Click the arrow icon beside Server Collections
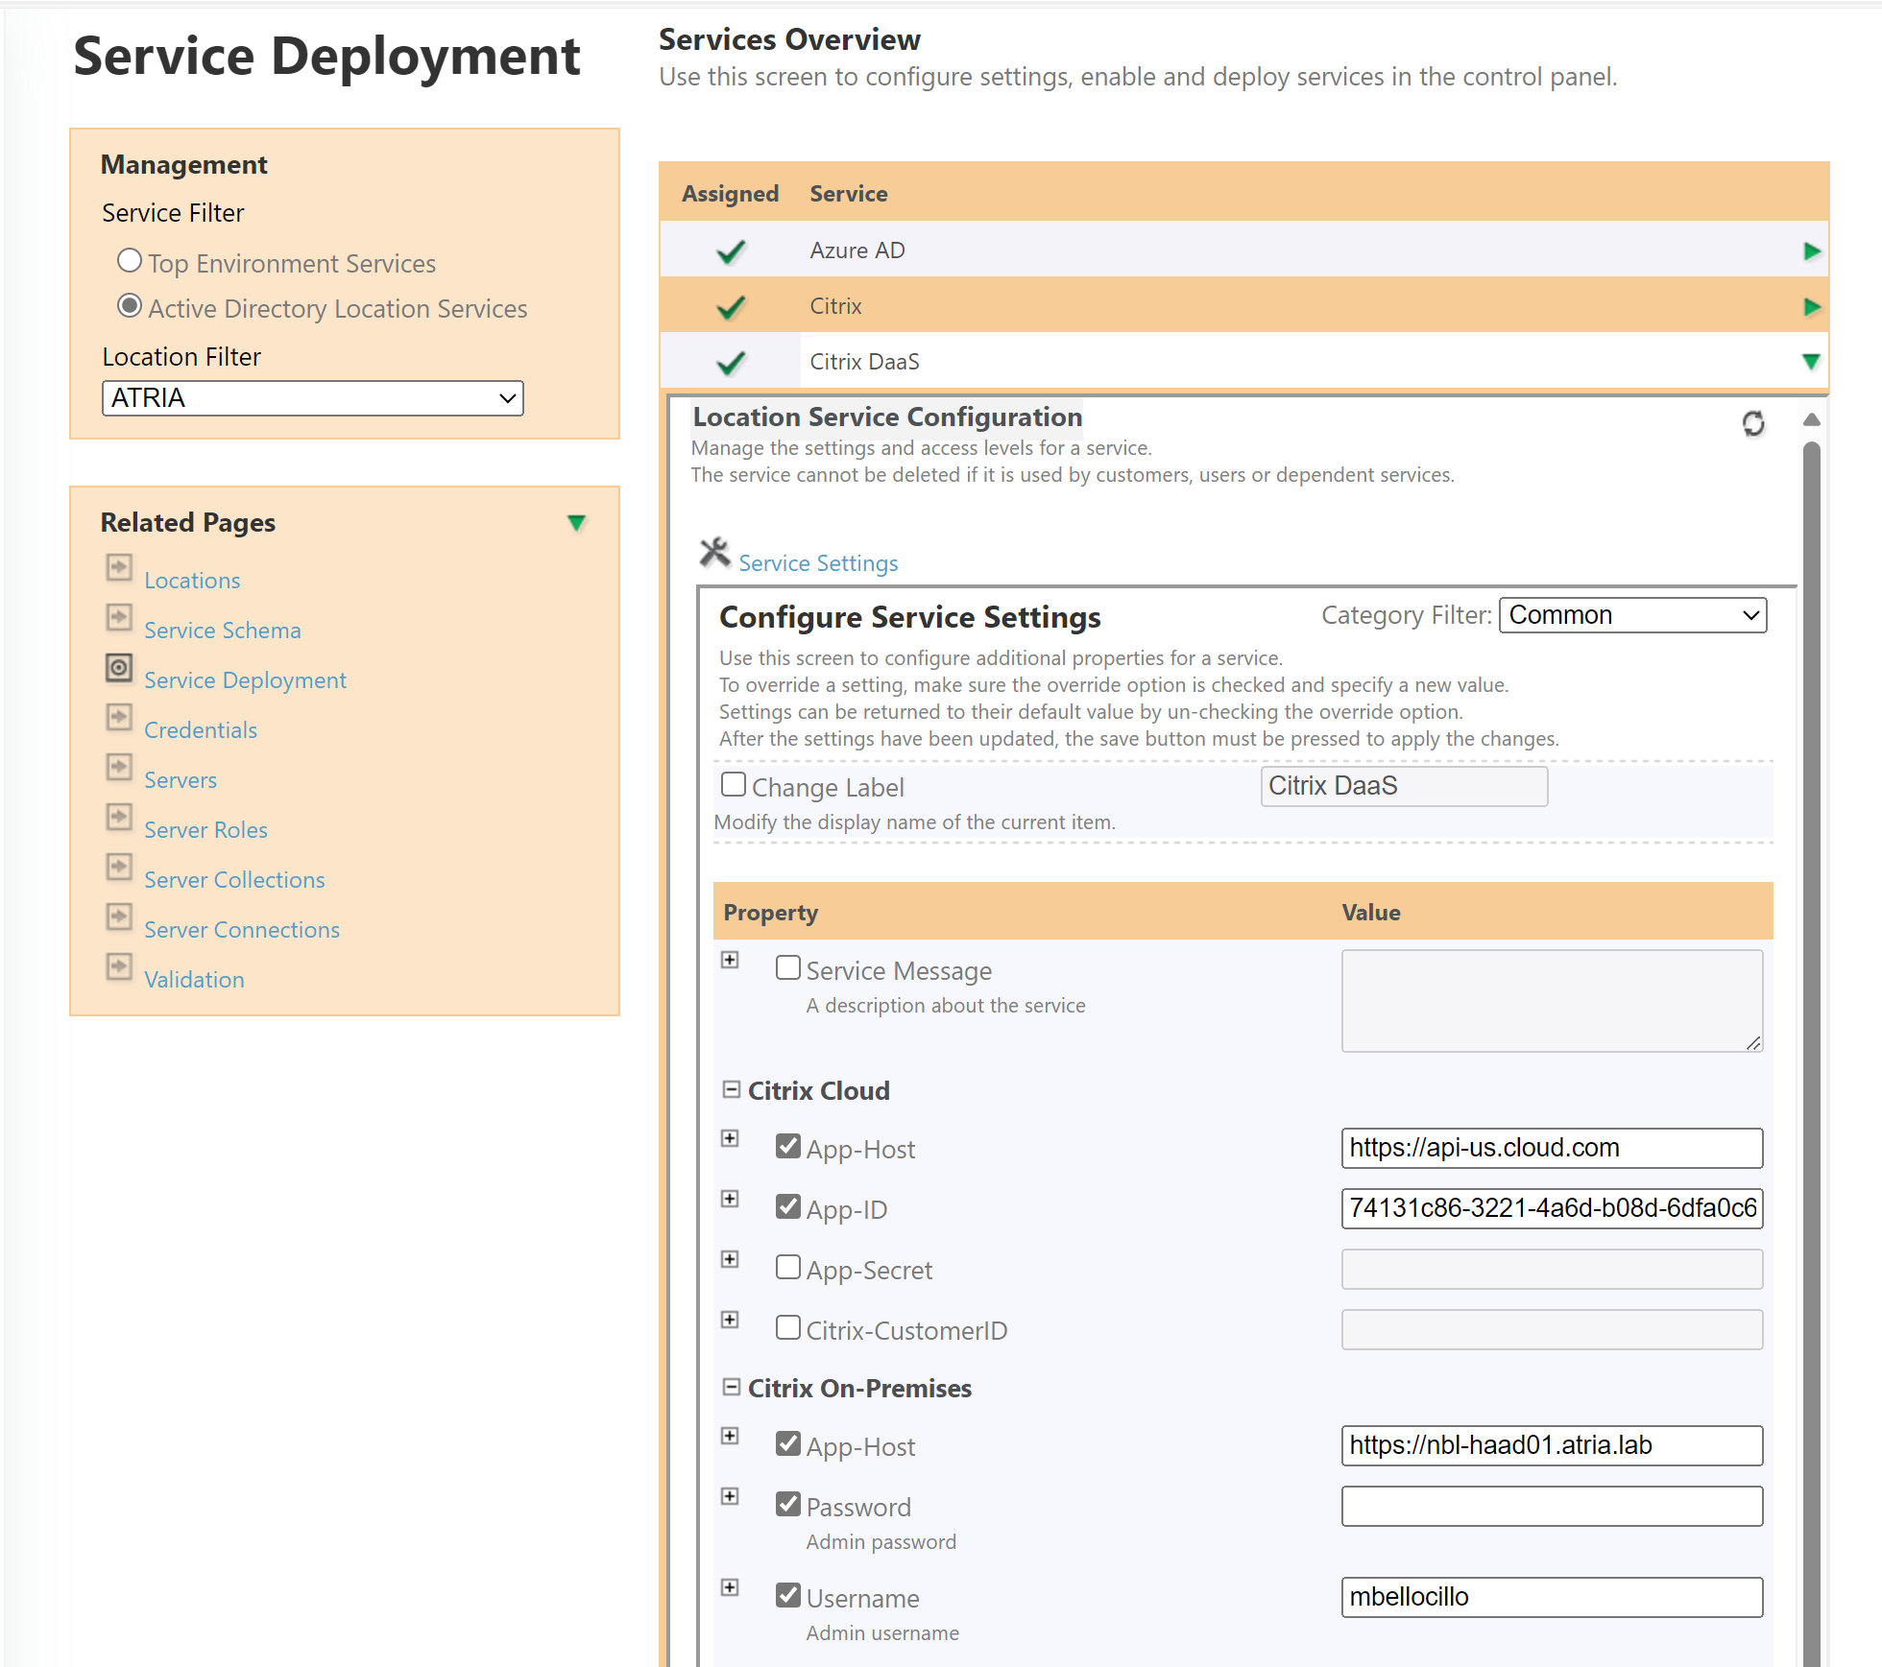Screen dimensions: 1882x1667 119,867
